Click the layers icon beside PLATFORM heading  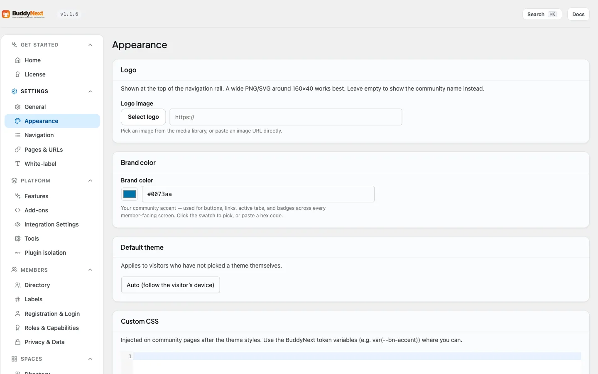tap(14, 181)
